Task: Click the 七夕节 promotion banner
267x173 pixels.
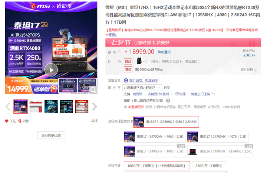Action: tap(183, 42)
